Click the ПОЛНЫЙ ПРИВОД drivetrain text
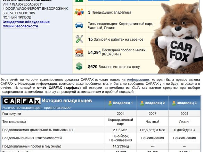This screenshot has height=152, width=203. pyautogui.click(x=17, y=17)
